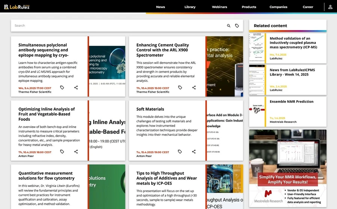Click tag icon on polyclonal antibody card
This screenshot has width=337, height=209.
coord(62,87)
